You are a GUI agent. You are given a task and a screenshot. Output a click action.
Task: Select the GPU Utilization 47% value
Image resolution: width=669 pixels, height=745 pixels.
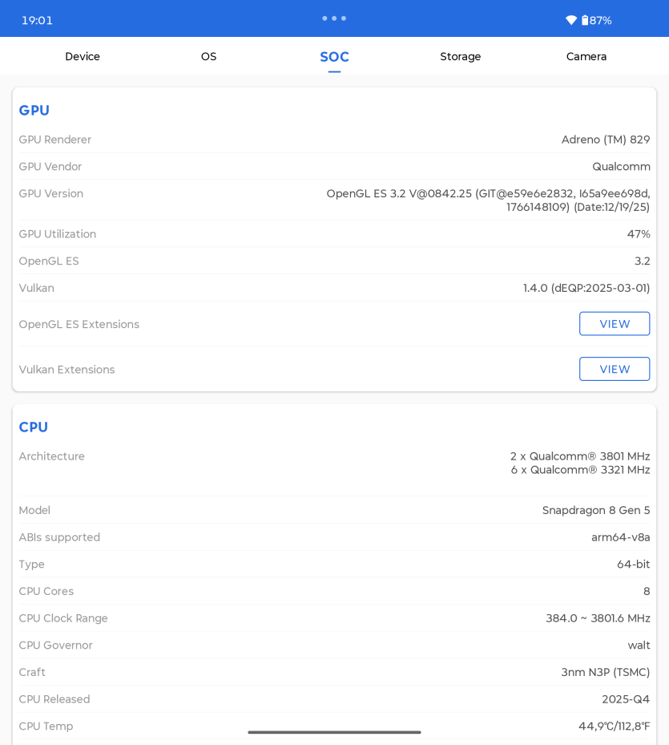638,234
